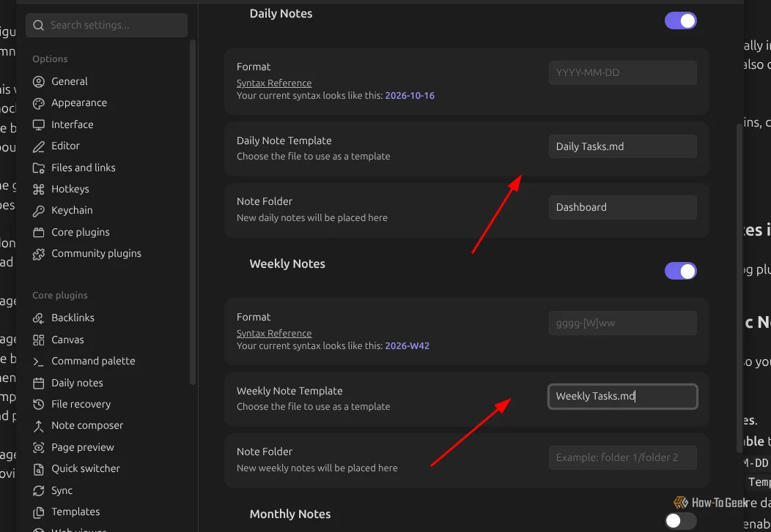The width and height of the screenshot is (771, 532).
Task: Click the daily Note Folder field Dashboard
Action: click(x=622, y=207)
